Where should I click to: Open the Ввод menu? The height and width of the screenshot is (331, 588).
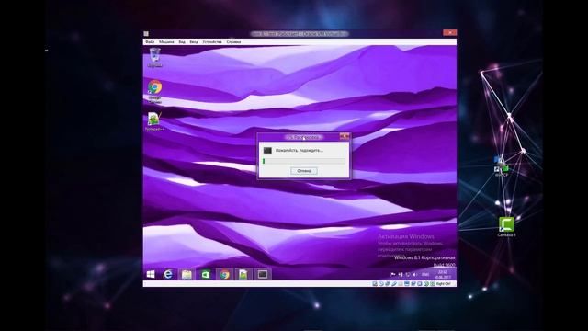pos(194,42)
